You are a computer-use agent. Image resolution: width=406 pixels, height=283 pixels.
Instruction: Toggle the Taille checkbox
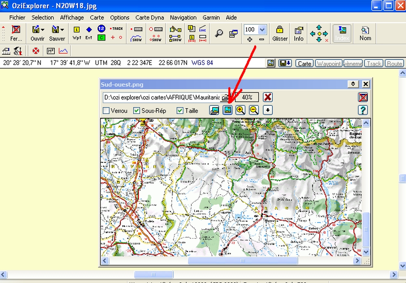click(x=180, y=111)
